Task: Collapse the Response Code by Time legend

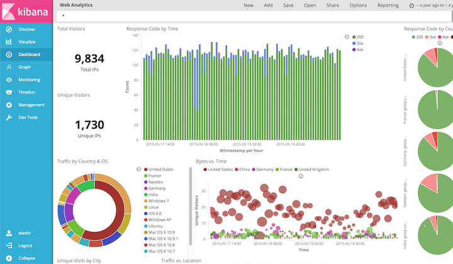Action: tap(347, 36)
